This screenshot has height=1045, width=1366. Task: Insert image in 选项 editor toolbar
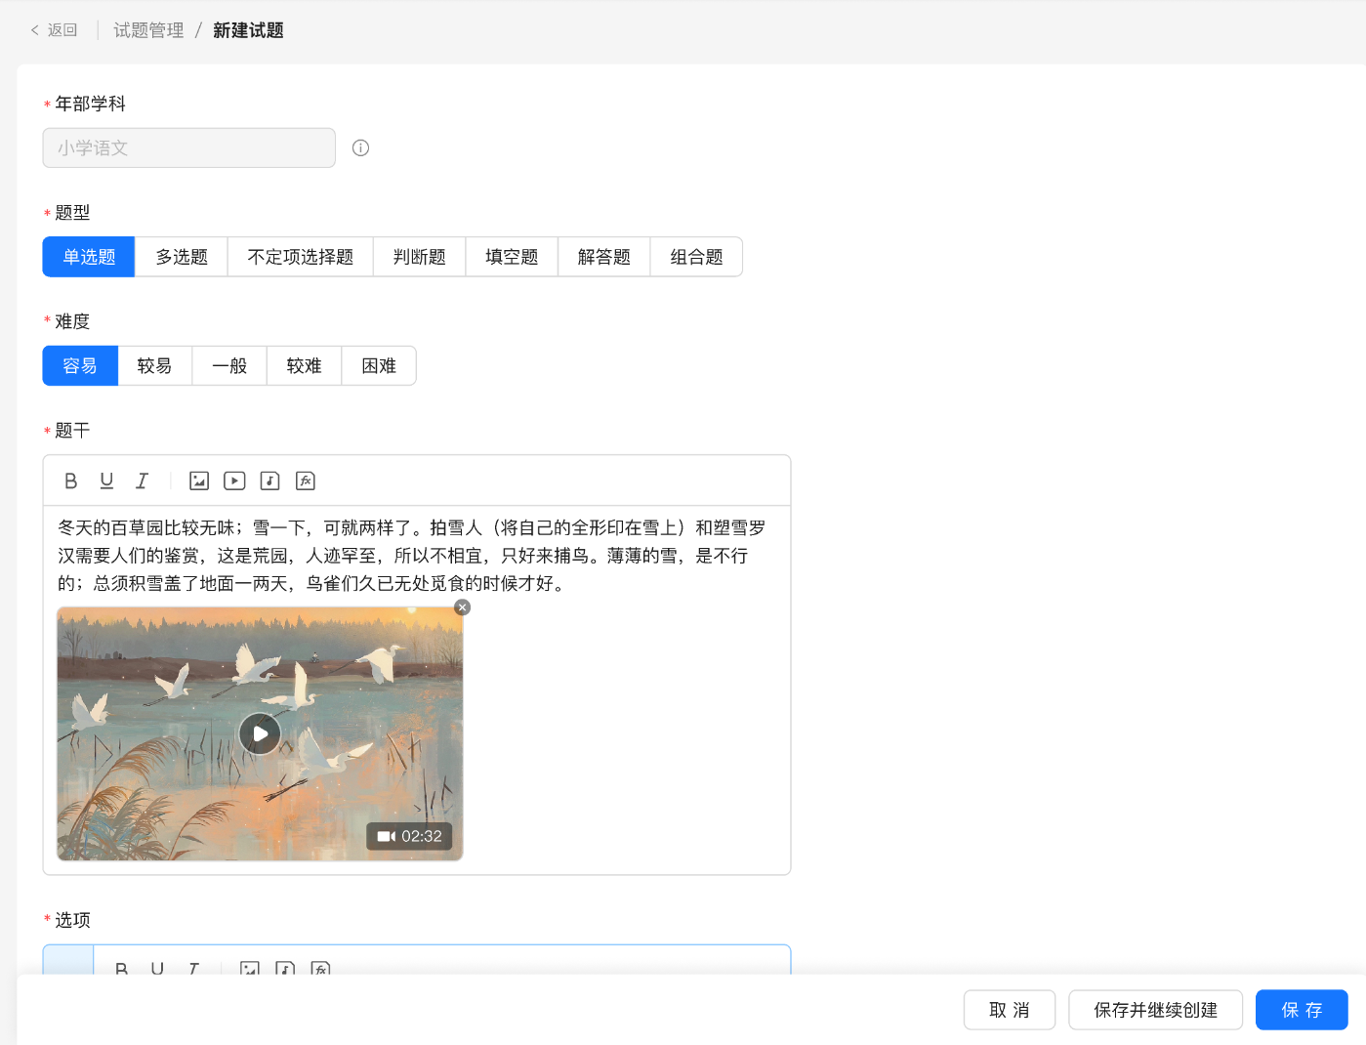[x=250, y=968]
